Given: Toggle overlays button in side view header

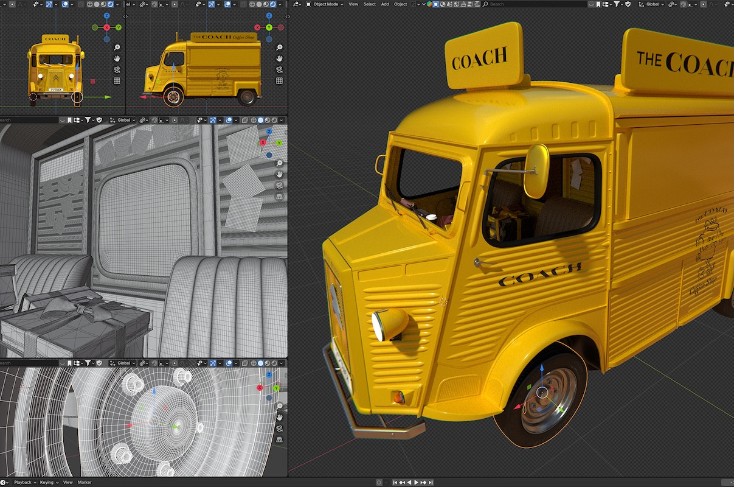Looking at the screenshot, I should (228, 4).
